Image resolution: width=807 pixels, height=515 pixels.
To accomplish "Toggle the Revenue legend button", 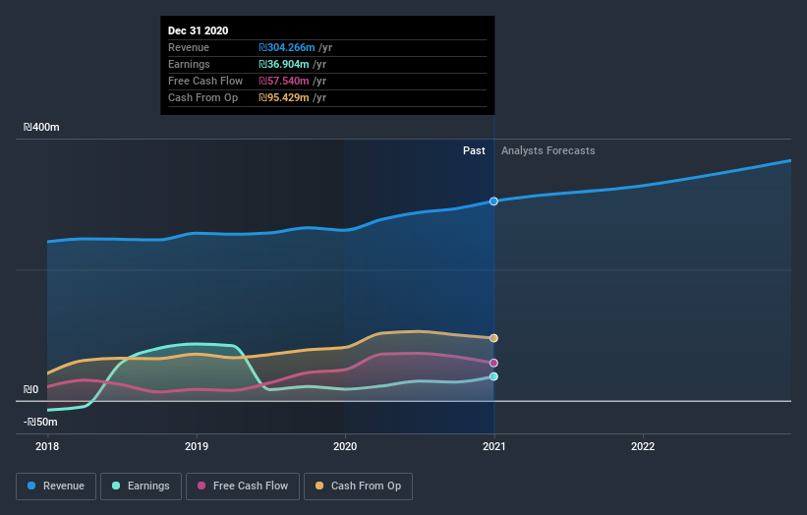I will [x=56, y=486].
